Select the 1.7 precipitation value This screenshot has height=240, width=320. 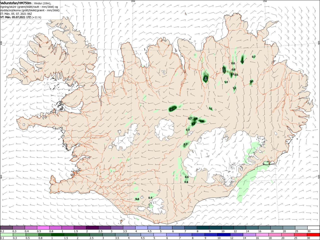point(193,124)
